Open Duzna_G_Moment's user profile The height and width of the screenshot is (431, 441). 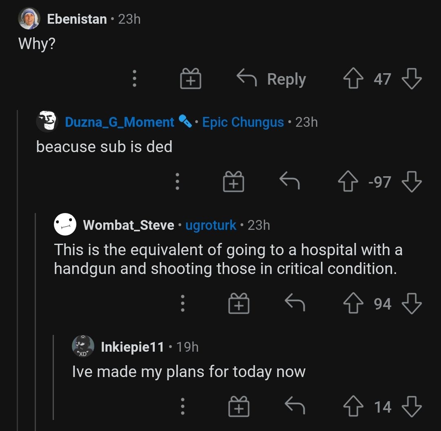click(119, 122)
